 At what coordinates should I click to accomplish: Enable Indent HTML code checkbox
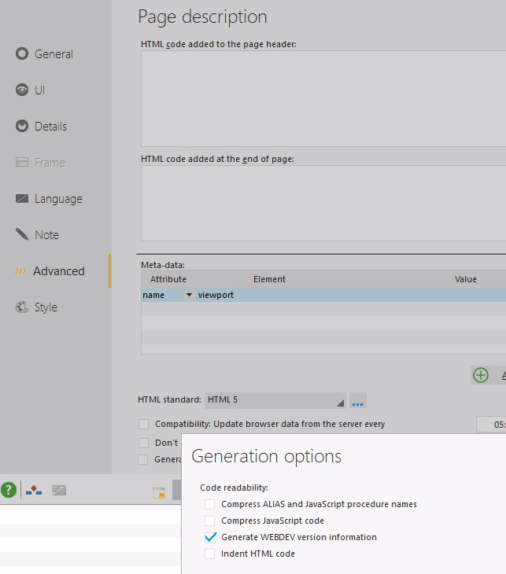click(x=209, y=554)
